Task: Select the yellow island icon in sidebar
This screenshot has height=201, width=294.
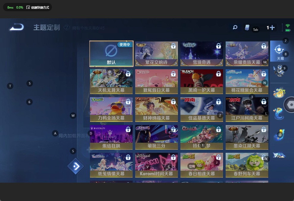Action: tap(279, 93)
